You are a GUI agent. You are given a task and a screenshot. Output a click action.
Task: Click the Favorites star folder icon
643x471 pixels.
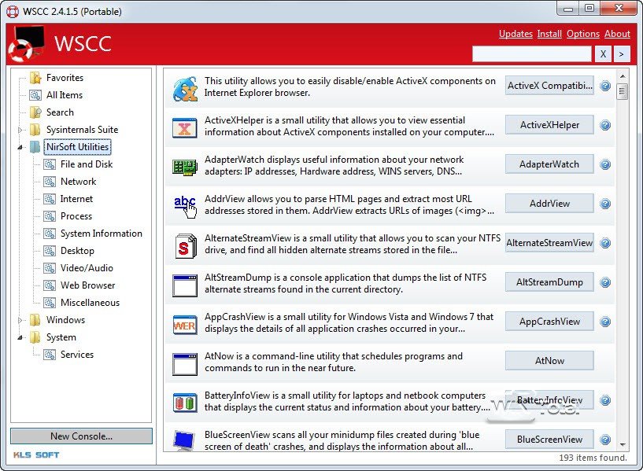35,78
